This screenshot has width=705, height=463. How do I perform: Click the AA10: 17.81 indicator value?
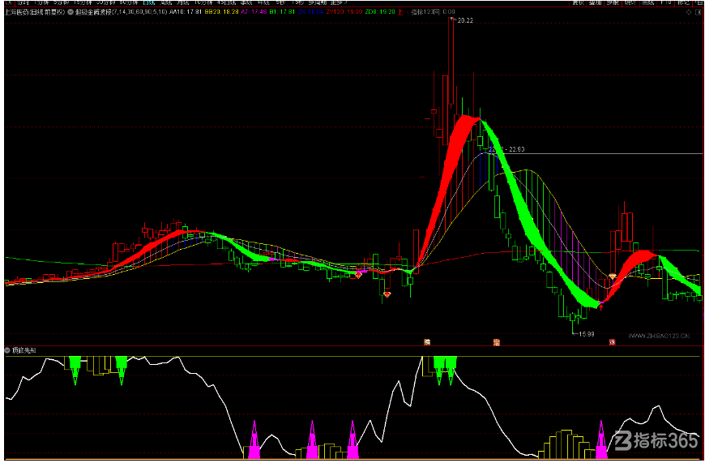(x=186, y=12)
